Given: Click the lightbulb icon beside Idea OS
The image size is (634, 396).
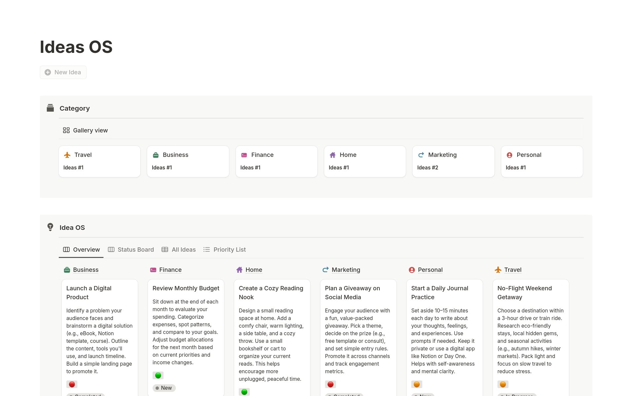Looking at the screenshot, I should tap(50, 227).
